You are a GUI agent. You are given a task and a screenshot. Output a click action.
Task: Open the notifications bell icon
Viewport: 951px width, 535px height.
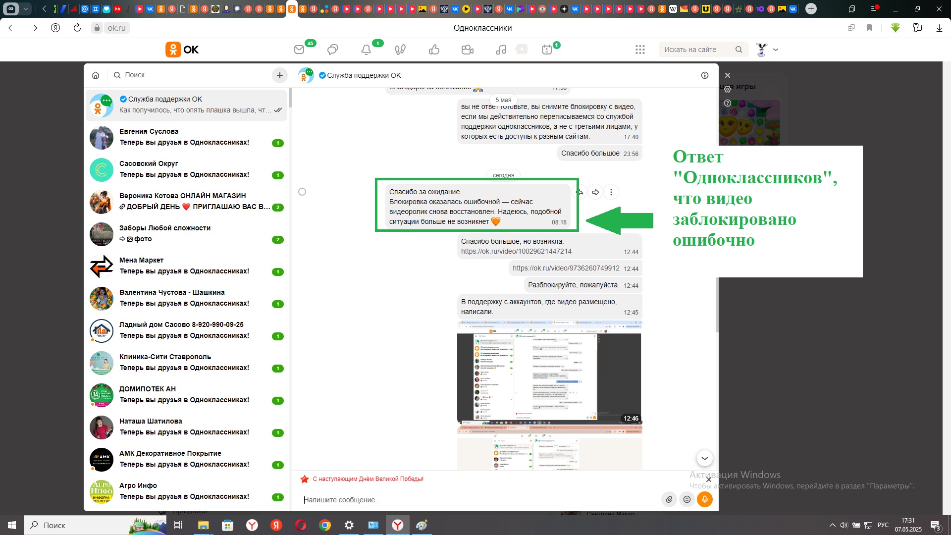[x=366, y=50]
